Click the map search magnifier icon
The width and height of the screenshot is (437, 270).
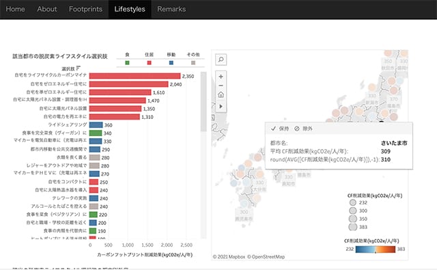pos(221,59)
